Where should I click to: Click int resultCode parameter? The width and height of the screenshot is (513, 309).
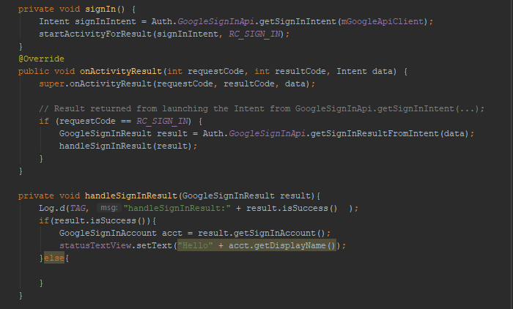(x=290, y=71)
